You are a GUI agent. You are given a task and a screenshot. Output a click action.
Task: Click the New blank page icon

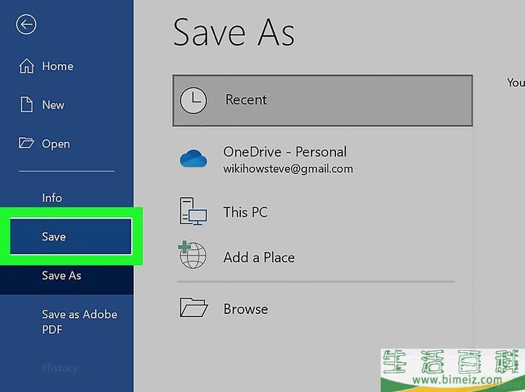[27, 105]
